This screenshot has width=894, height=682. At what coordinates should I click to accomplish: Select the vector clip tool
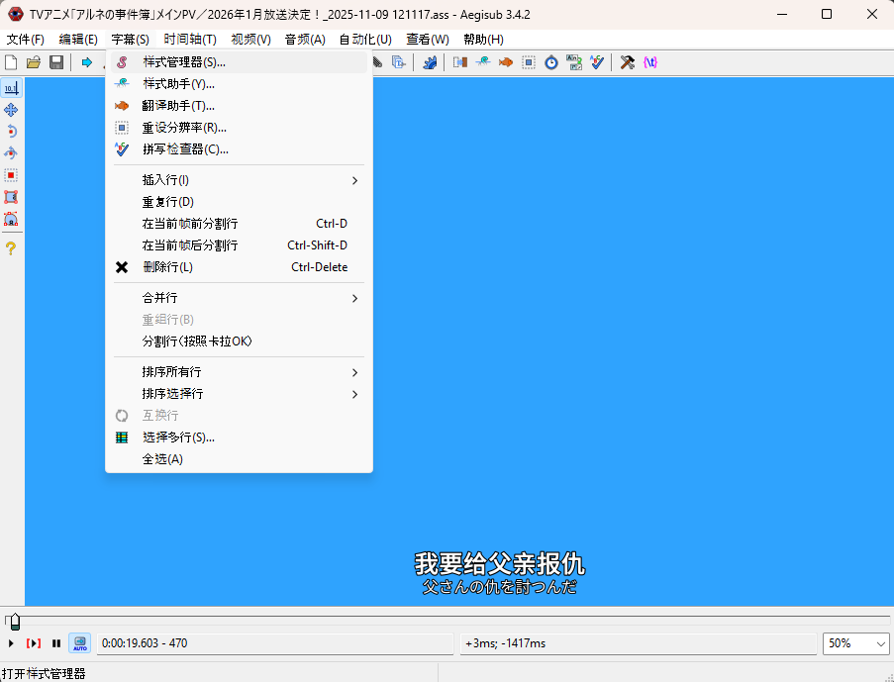[x=11, y=219]
